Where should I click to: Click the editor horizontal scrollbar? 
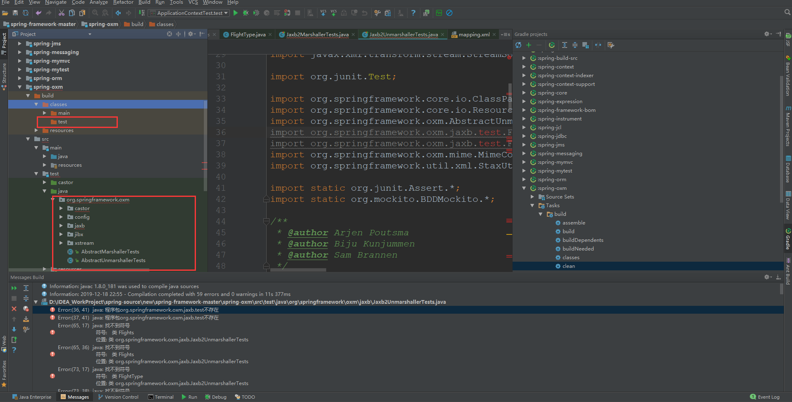298,270
